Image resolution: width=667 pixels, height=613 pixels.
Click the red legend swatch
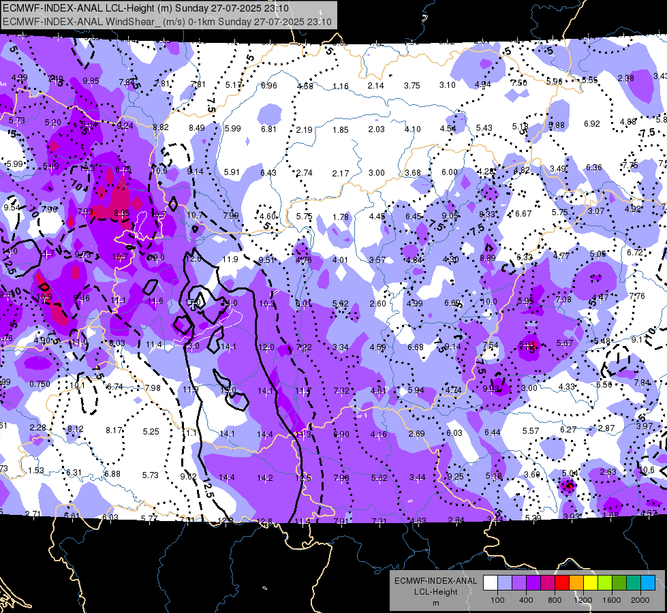pyautogui.click(x=562, y=583)
